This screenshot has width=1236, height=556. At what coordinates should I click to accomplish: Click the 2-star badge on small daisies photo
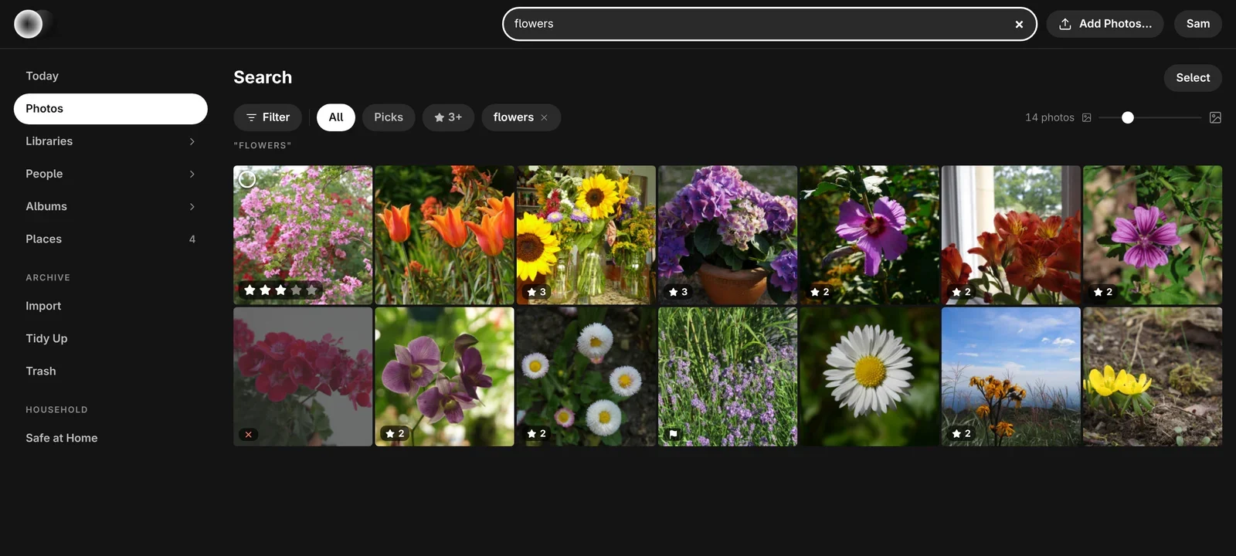click(x=537, y=434)
